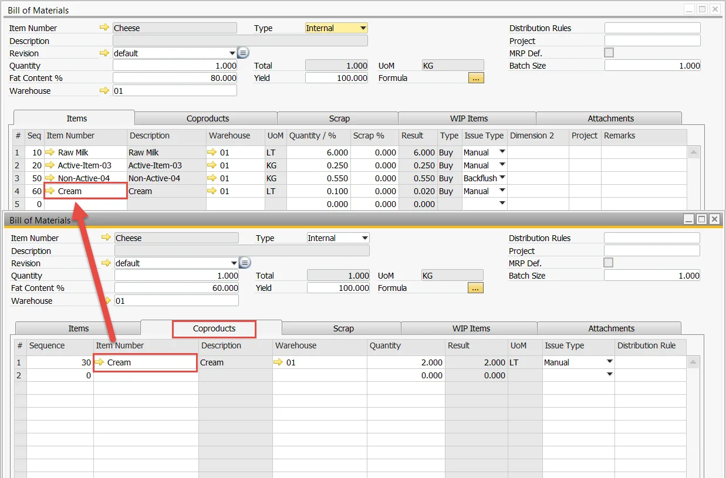Click link arrow beside Cream in Items tab
Screen dimensions: 726x478
[51, 191]
